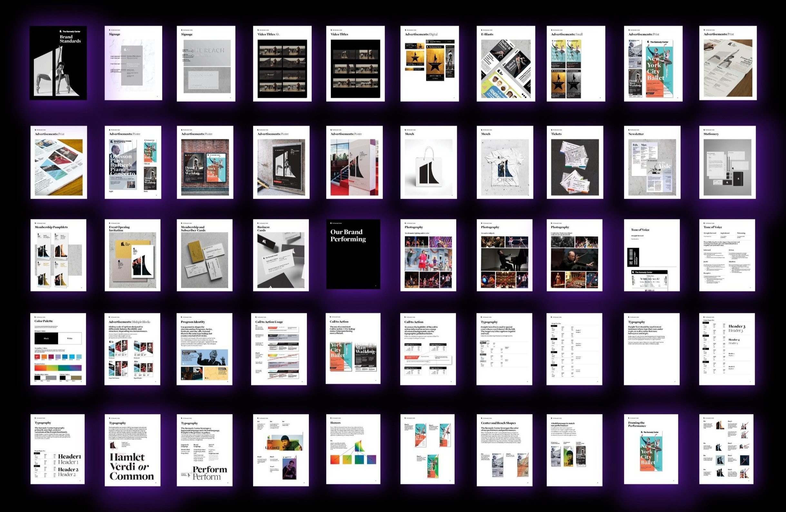Select Typography page with Header1 and Header2
The height and width of the screenshot is (512, 786).
pyautogui.click(x=57, y=449)
